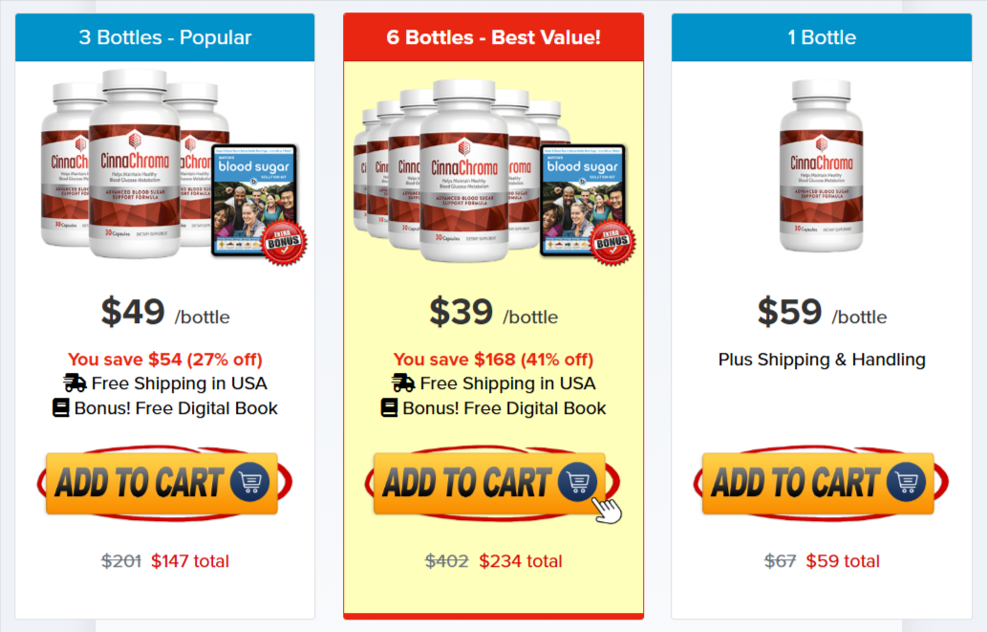Screen dimensions: 987x632
Task: Select the '6 Bottles - Best Value!' header
Action: (493, 37)
